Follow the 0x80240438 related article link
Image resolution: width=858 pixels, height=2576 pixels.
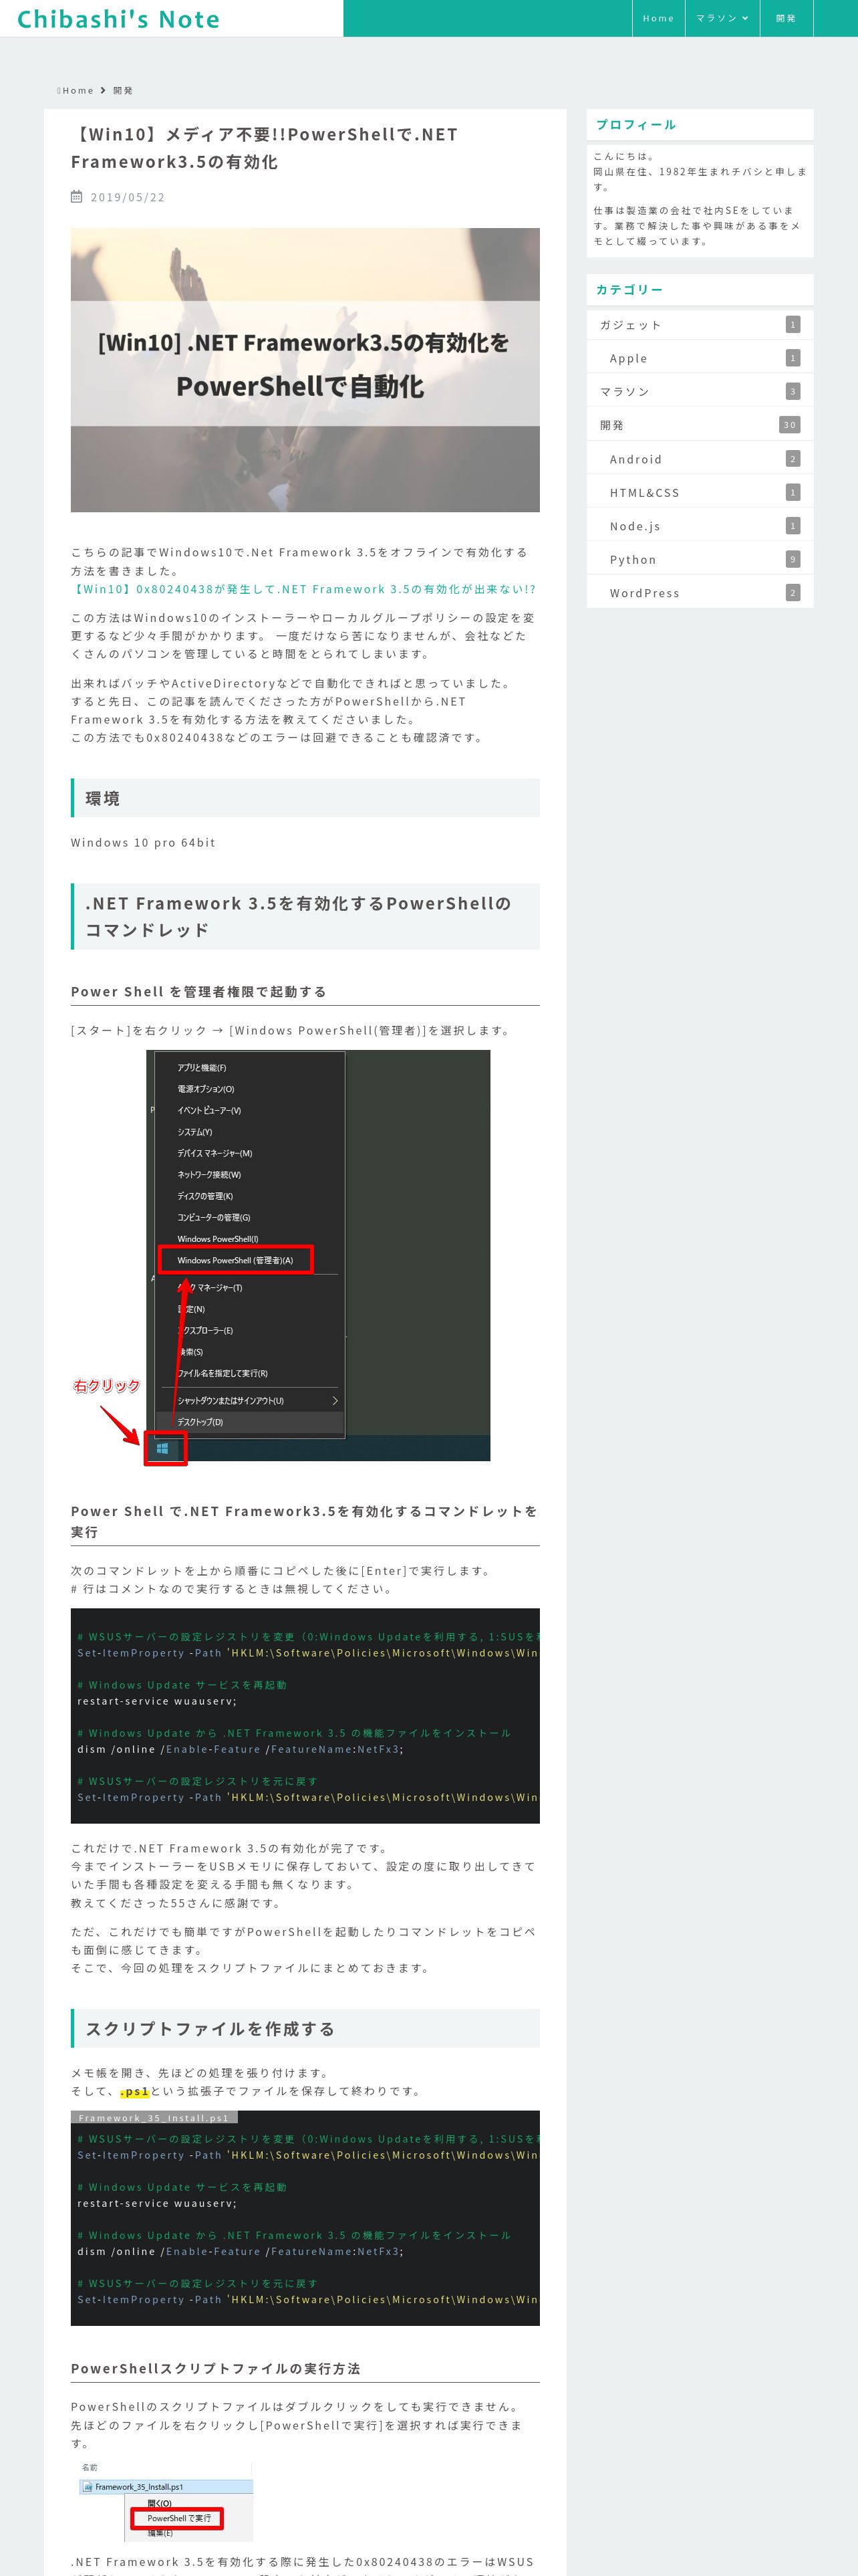pos(303,589)
